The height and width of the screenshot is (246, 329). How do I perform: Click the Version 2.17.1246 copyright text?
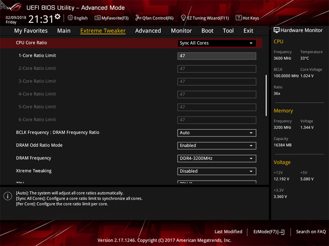point(164,241)
